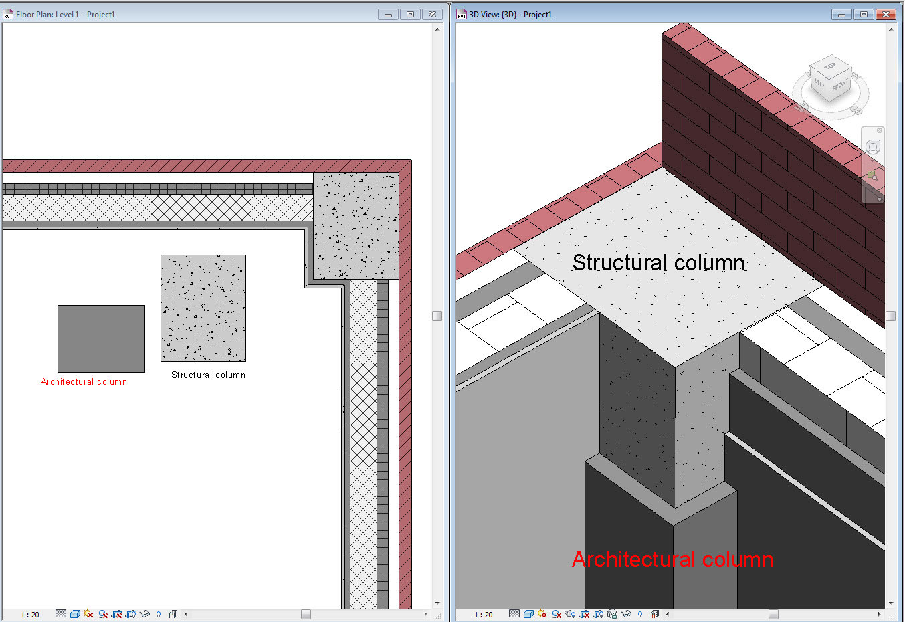Open the SteeringWheel from the navigation bar
905x622 pixels.
click(873, 146)
